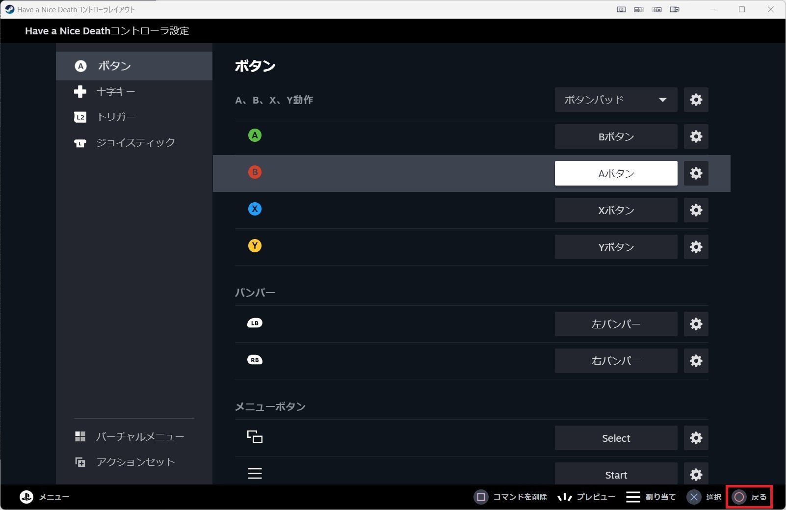This screenshot has width=786, height=510.
Task: Click the PlayStation logo icon in footer
Action: (26, 497)
